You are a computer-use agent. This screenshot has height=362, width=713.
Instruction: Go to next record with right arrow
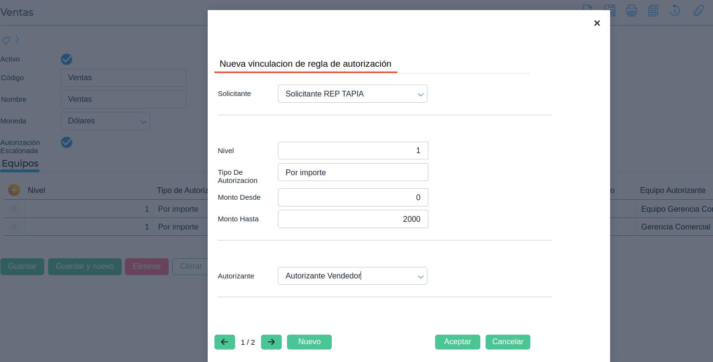(271, 342)
